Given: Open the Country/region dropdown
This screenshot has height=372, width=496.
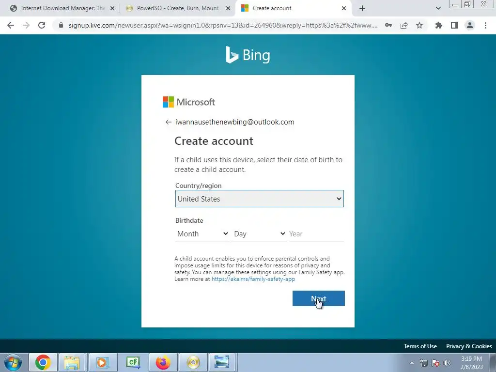Looking at the screenshot, I should [x=260, y=199].
